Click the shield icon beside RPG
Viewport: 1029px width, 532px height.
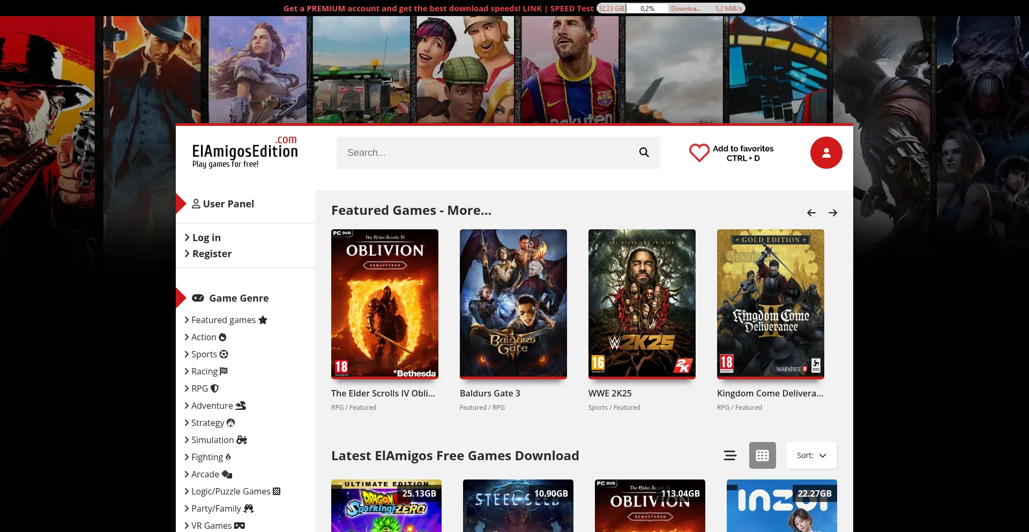pyautogui.click(x=215, y=388)
